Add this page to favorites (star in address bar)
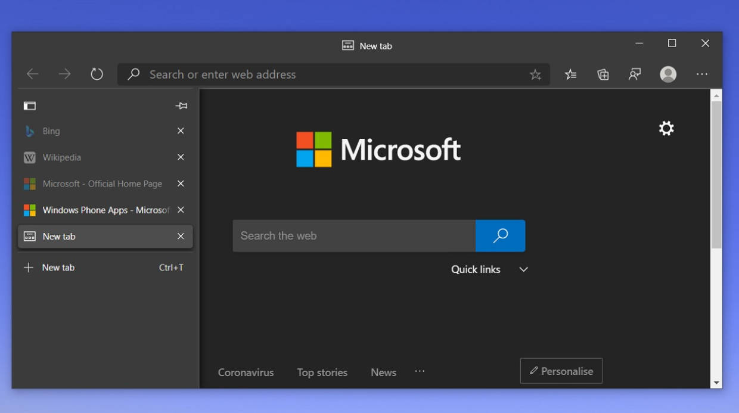 (x=535, y=74)
